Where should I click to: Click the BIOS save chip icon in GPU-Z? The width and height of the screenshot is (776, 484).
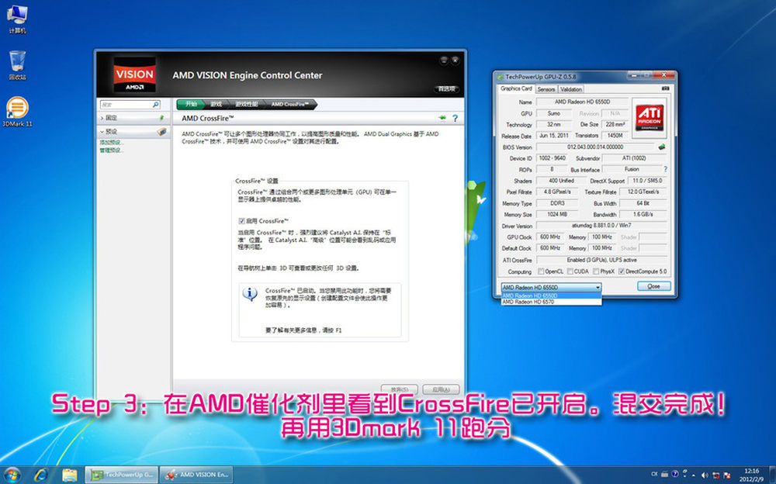click(x=662, y=147)
